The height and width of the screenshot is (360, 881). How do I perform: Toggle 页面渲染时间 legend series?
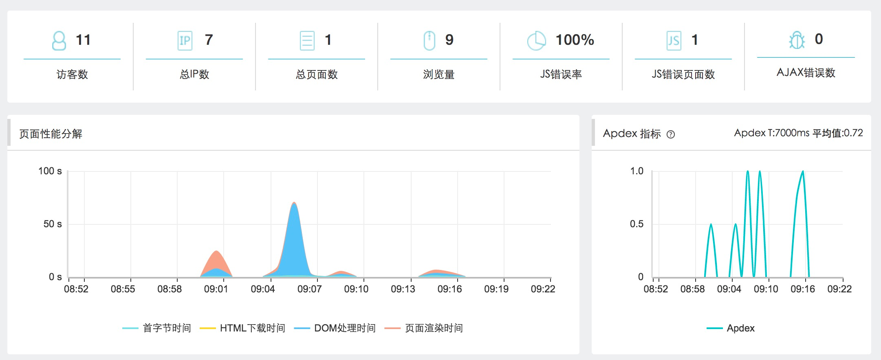424,328
